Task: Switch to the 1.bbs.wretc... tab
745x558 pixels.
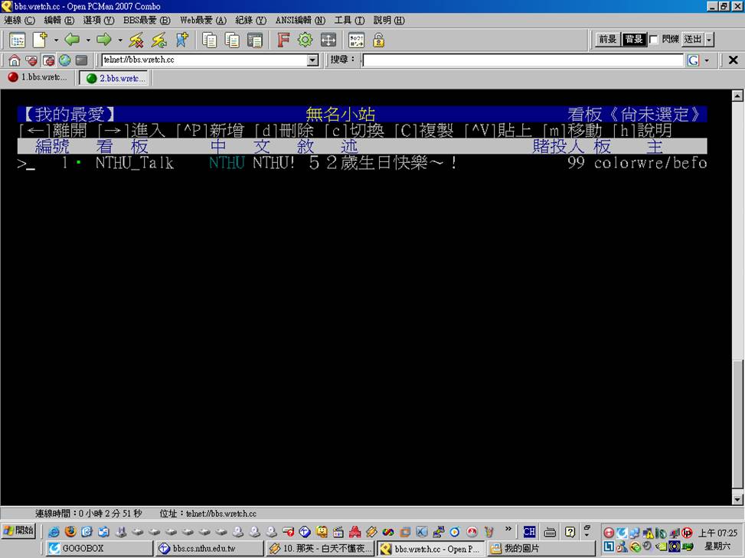Action: [38, 78]
